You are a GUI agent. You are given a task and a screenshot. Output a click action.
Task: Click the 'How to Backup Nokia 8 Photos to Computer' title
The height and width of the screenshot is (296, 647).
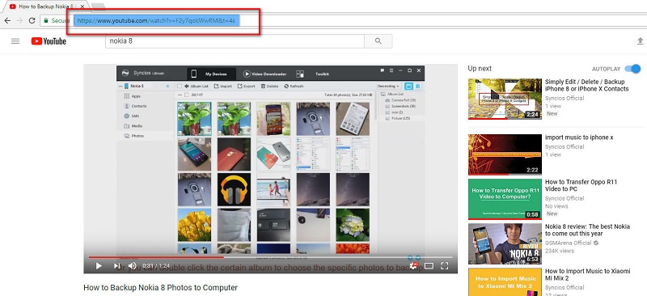pyautogui.click(x=160, y=288)
